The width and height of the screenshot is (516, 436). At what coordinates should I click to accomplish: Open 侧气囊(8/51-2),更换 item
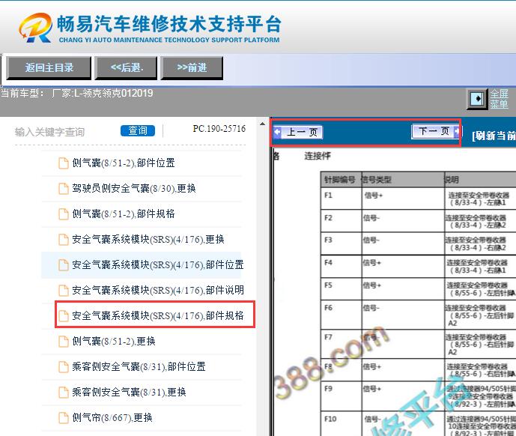click(x=114, y=341)
